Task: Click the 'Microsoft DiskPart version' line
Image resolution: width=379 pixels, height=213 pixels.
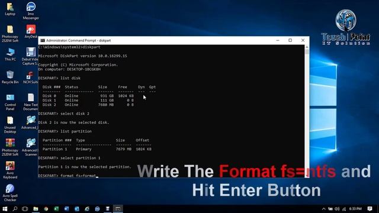Action: click(x=82, y=56)
